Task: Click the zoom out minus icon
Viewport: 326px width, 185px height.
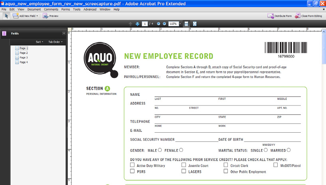Action: click(x=158, y=24)
